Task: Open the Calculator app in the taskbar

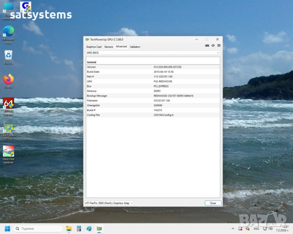Action: click(79, 229)
